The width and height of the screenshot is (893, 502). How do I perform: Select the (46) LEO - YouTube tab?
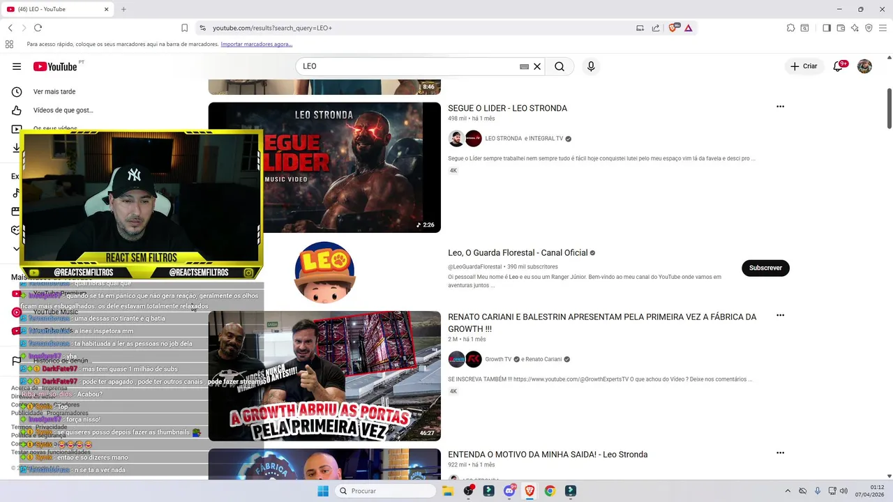pos(58,9)
